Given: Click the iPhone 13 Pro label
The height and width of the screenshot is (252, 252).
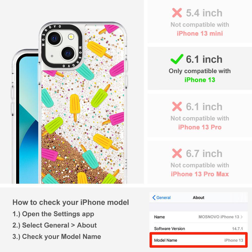Looking at the screenshot, I should tap(200, 127).
